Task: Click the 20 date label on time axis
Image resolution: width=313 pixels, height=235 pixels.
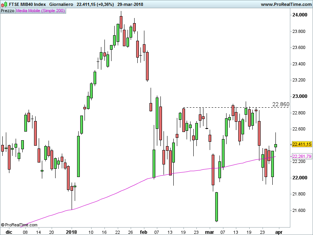Action: (52, 232)
